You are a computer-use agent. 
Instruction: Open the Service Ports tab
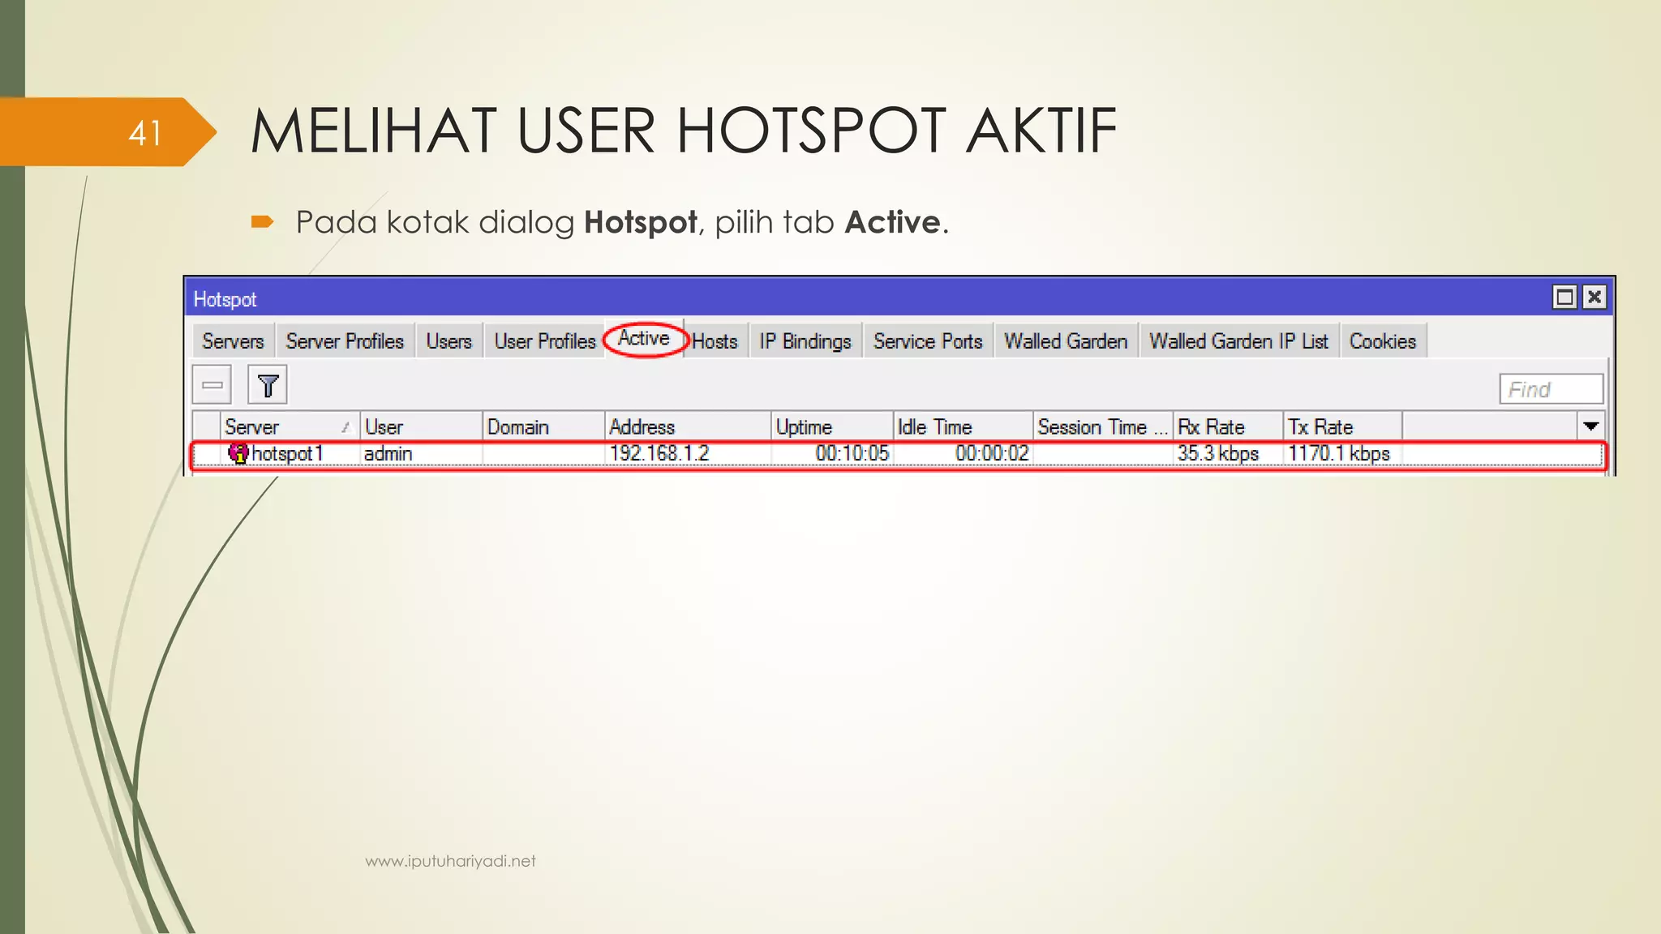928,341
